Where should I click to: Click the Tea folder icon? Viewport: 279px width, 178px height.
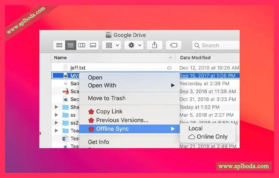click(x=66, y=131)
